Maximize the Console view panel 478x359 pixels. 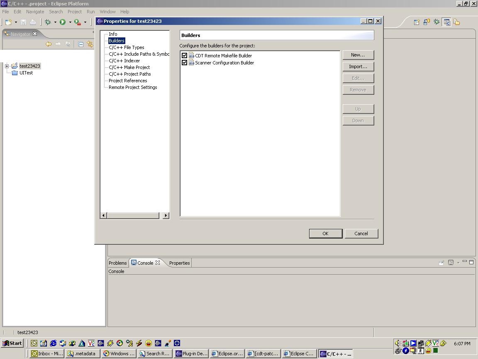click(x=471, y=262)
